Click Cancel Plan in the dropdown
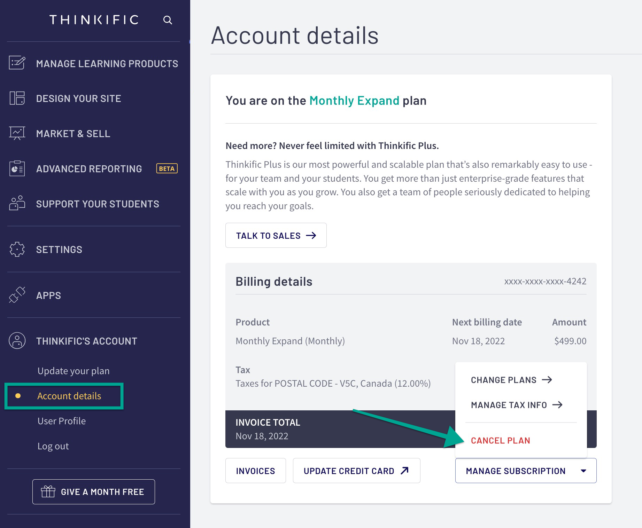Viewport: 642px width, 528px height. pyautogui.click(x=500, y=441)
